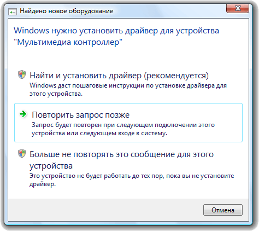This screenshot has height=231, width=259.
Task: Click the text "Запрос будет повторен при следующем подключении"
Action: tap(123, 129)
